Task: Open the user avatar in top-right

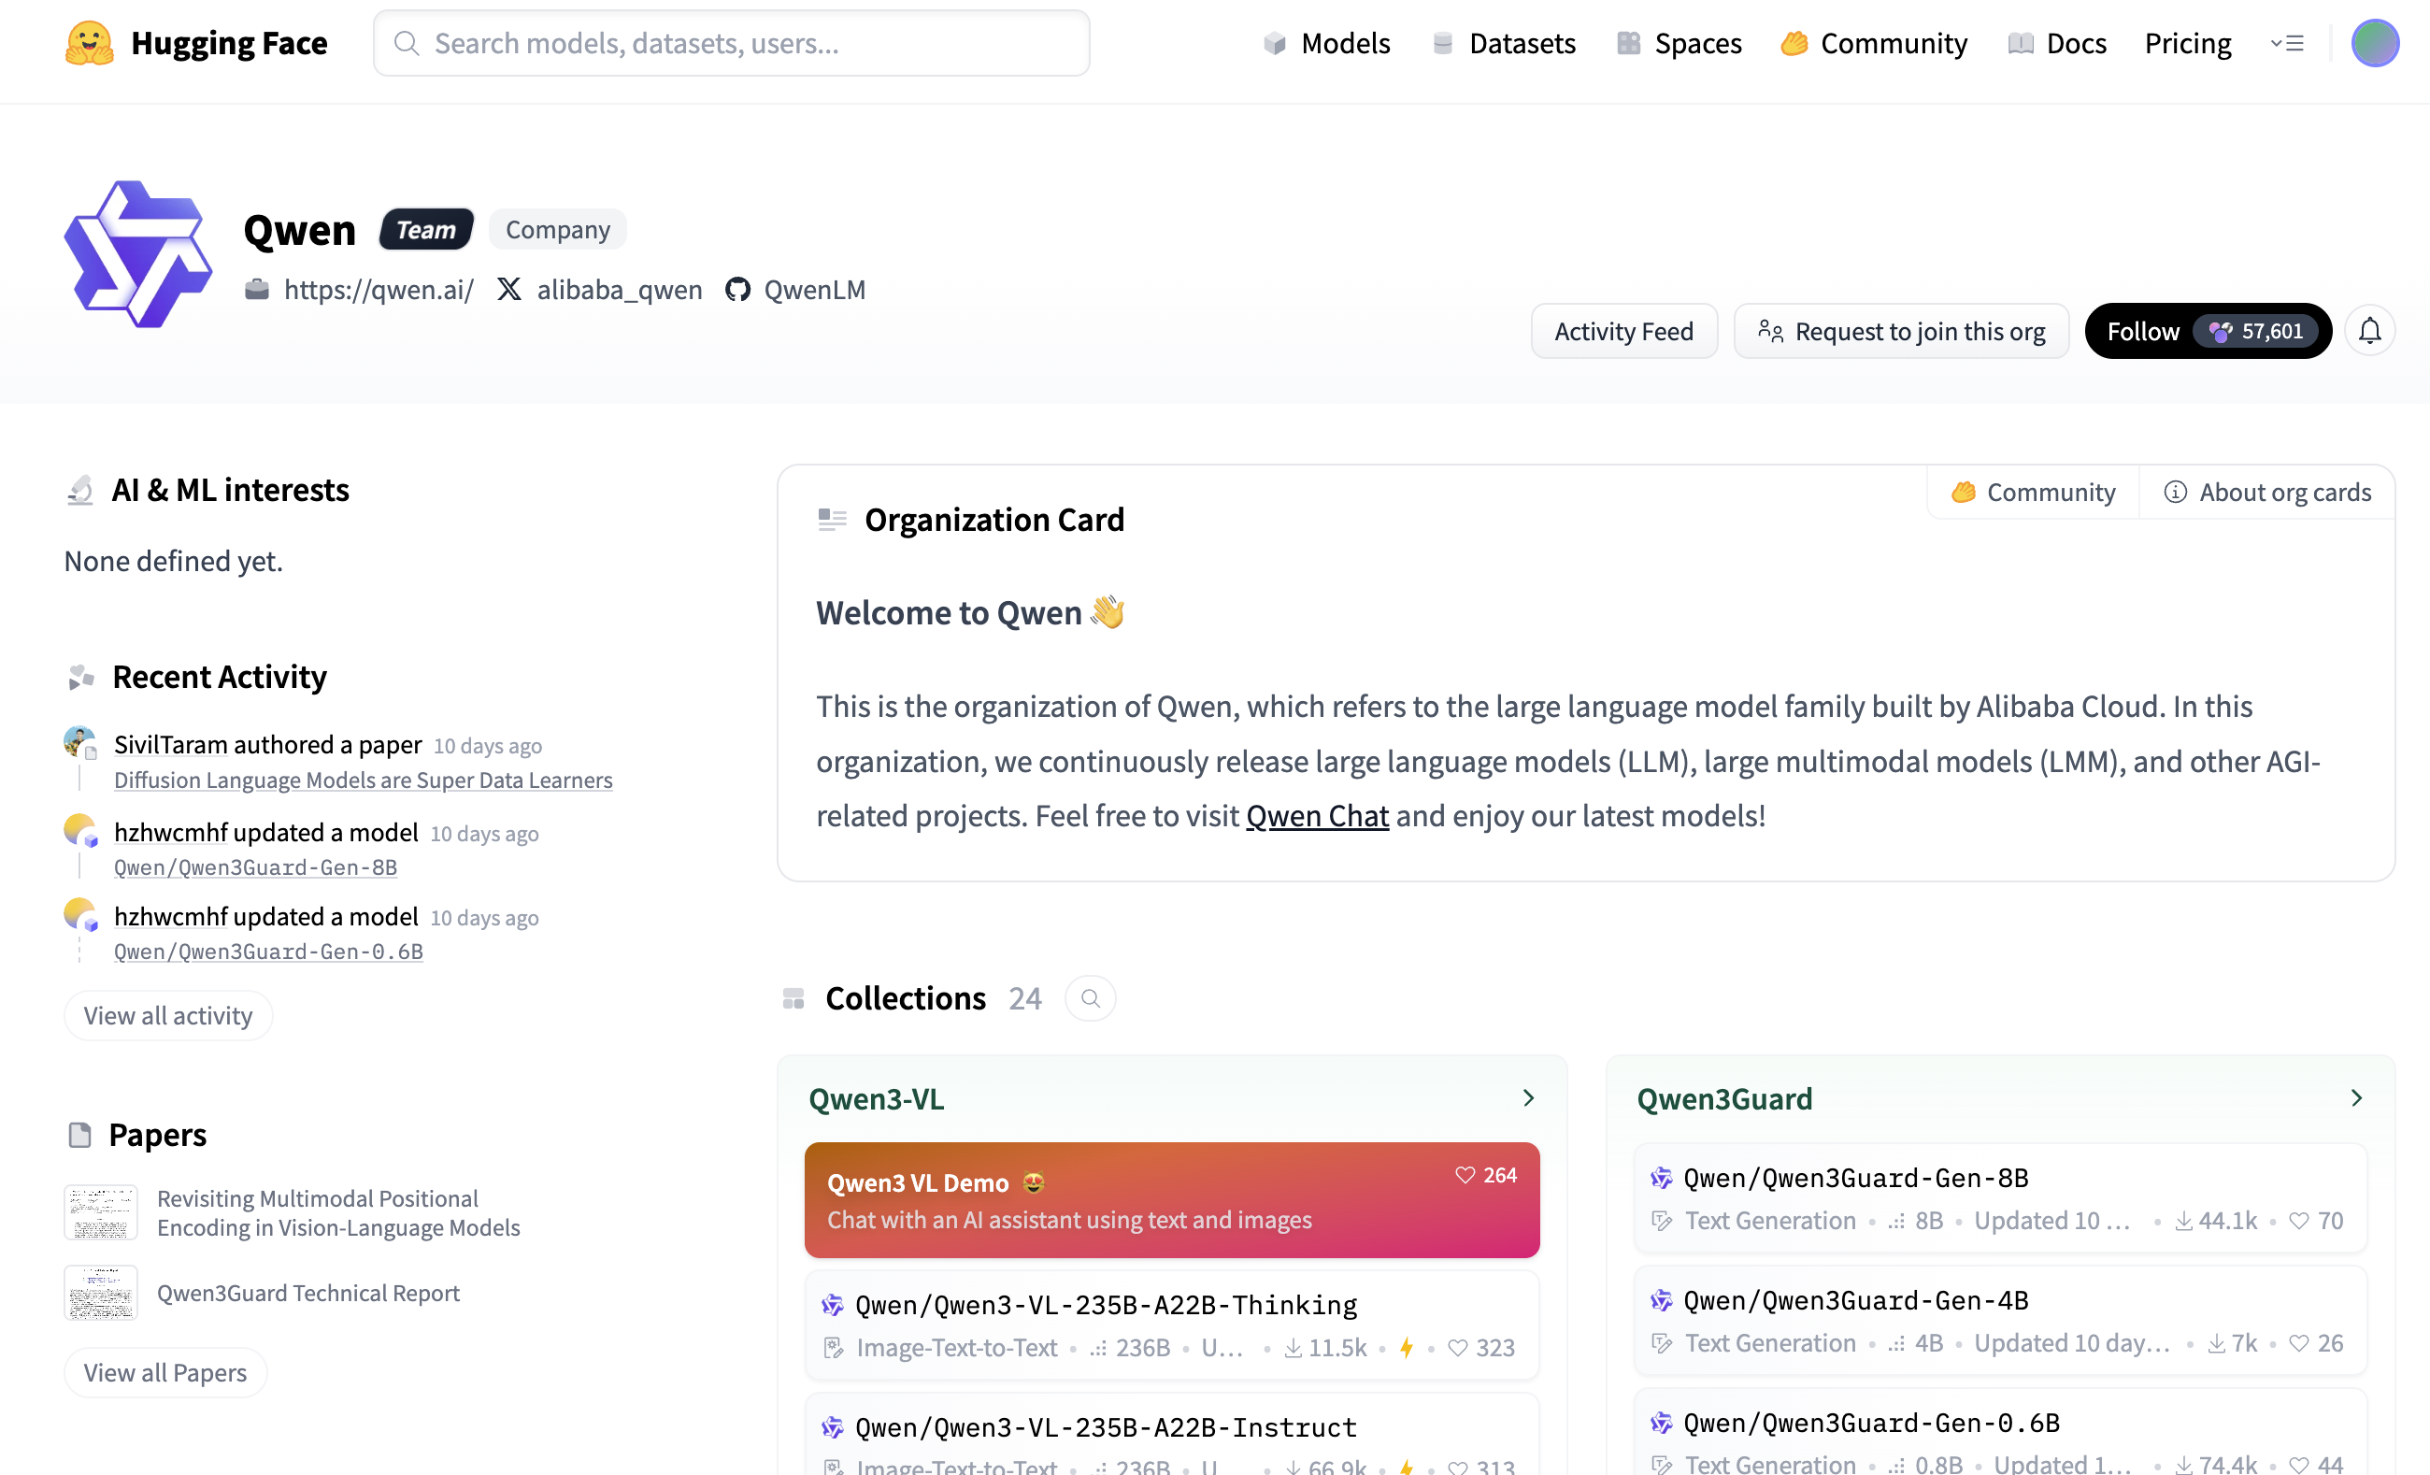Action: pyautogui.click(x=2375, y=42)
